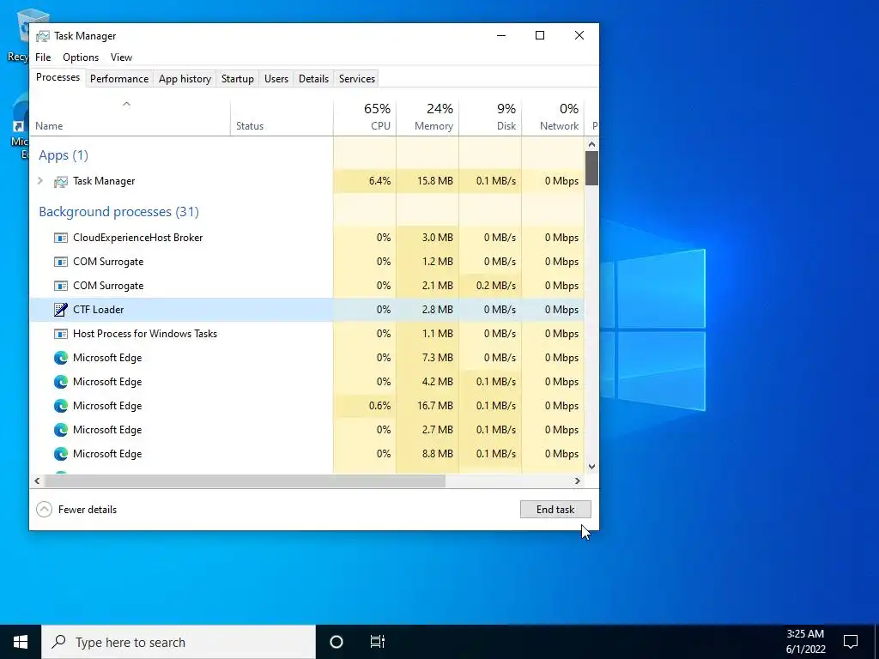Image resolution: width=879 pixels, height=659 pixels.
Task: Open the View menu
Action: point(121,57)
